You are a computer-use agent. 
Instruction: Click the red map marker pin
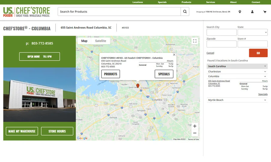[138, 86]
